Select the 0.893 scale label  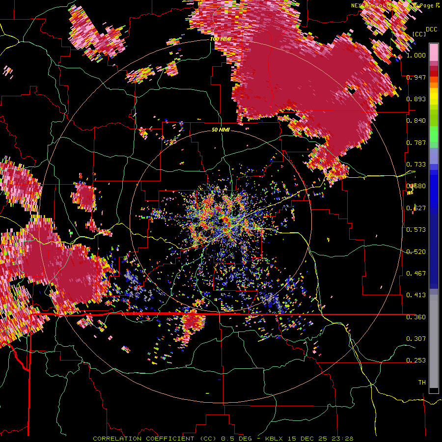coord(416,99)
